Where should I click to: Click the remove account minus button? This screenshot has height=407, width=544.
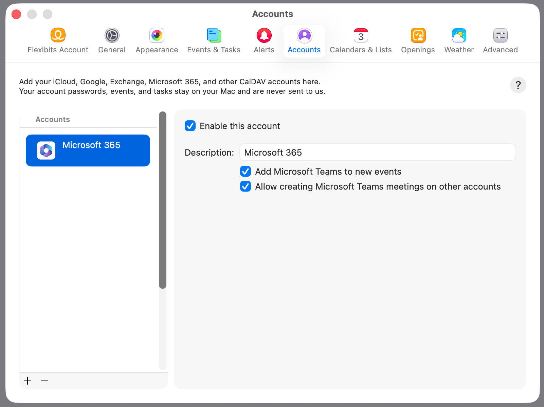(x=44, y=381)
